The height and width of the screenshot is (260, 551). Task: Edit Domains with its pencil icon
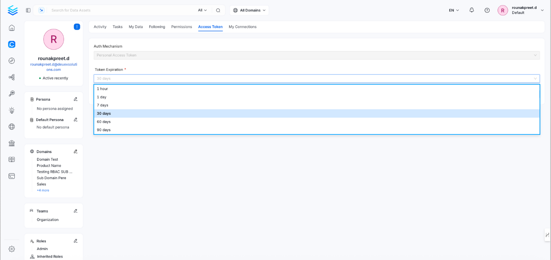75,152
